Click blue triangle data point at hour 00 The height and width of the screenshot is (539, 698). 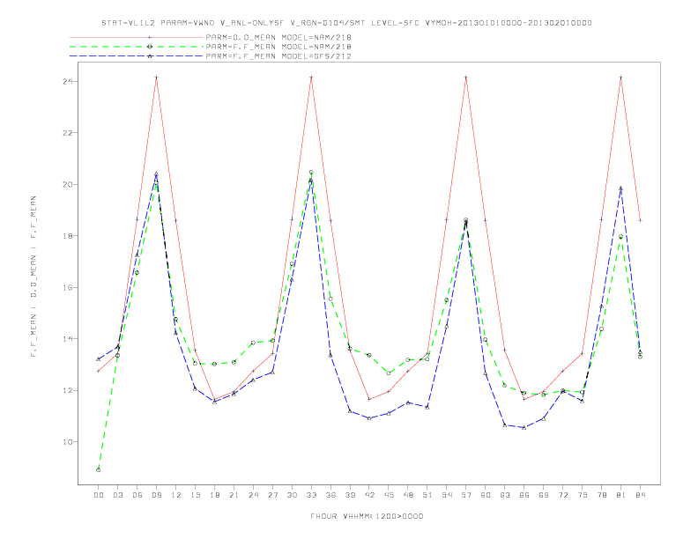point(99,358)
